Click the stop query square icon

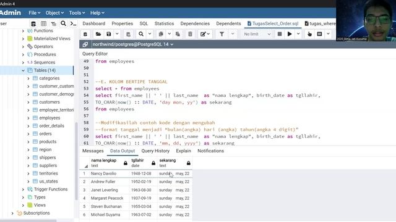point(280,34)
